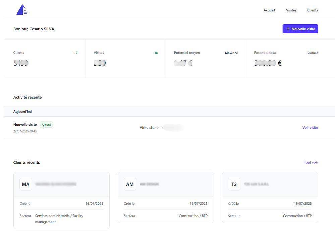Click the MA client avatar

click(26, 184)
